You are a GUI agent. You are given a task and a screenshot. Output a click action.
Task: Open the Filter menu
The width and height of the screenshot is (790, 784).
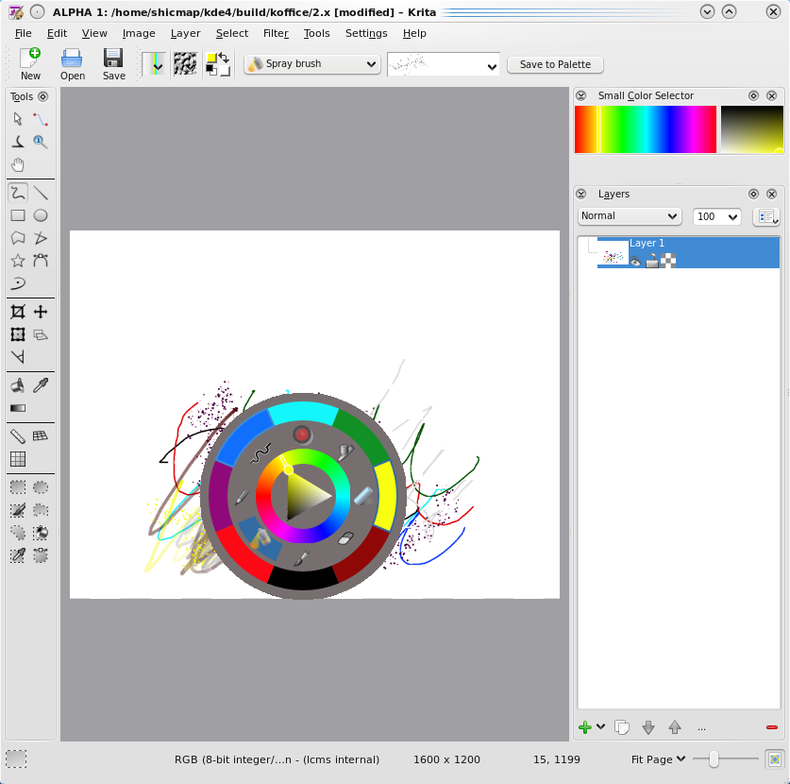276,33
